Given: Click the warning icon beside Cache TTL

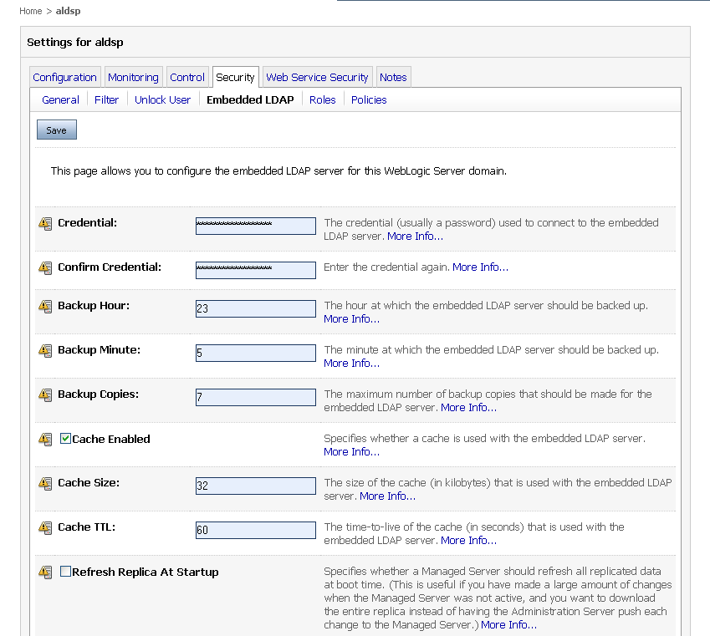Looking at the screenshot, I should [45, 528].
